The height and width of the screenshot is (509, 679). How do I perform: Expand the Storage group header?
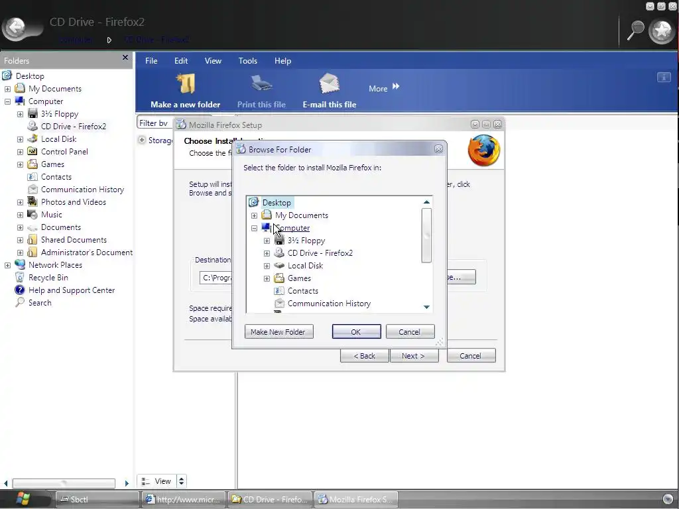142,140
